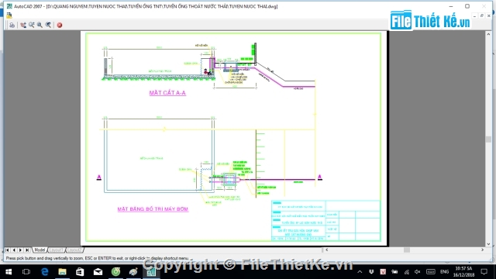Click the Plot printer icon in preview toolbar
This screenshot has height=279, width=496.
[12, 25]
